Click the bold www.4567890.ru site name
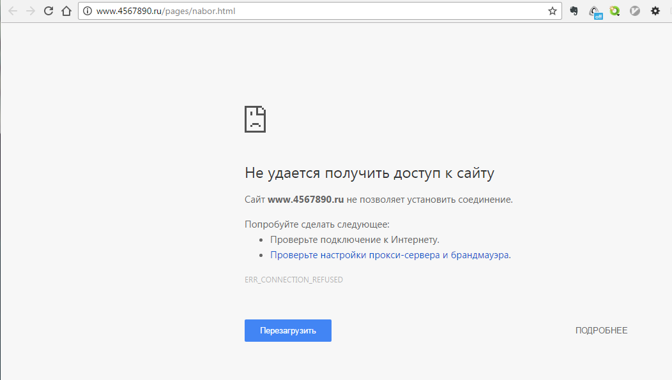 click(x=305, y=200)
